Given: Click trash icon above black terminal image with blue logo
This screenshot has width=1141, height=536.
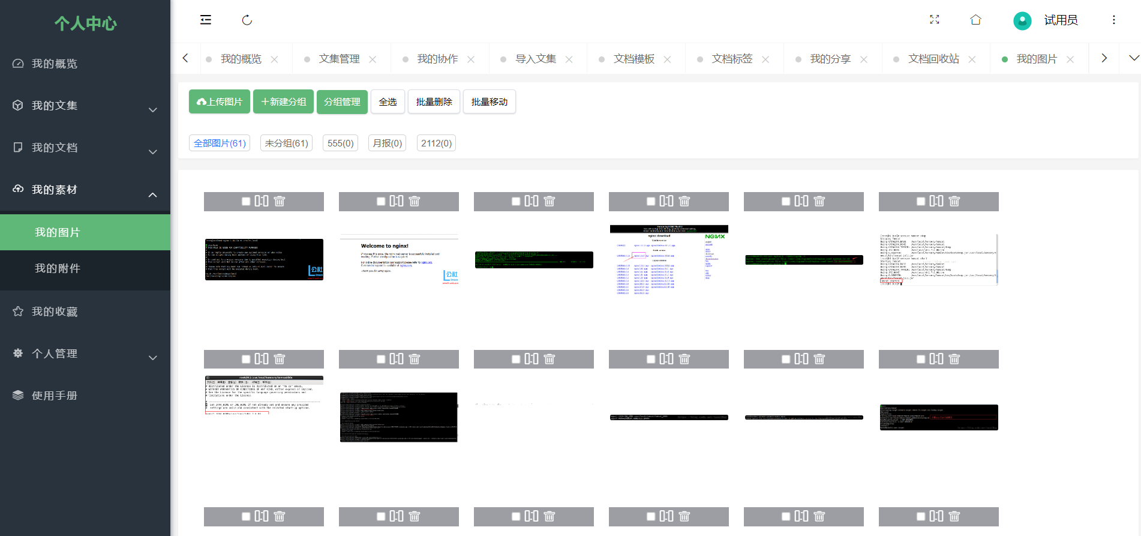Looking at the screenshot, I should click(x=280, y=201).
